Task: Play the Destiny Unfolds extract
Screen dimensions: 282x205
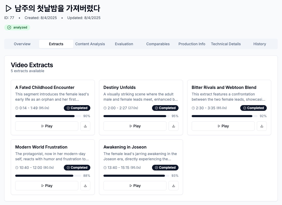Action: (x=135, y=126)
